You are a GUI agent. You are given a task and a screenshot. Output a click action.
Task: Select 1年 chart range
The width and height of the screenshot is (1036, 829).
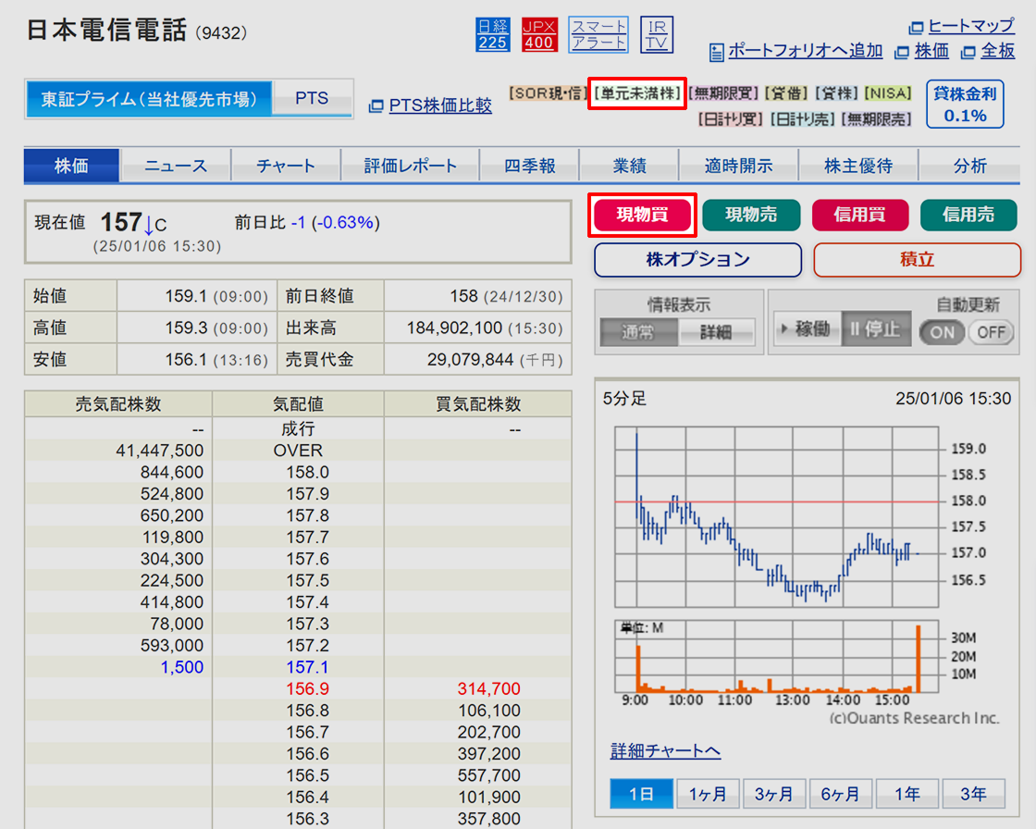(907, 793)
